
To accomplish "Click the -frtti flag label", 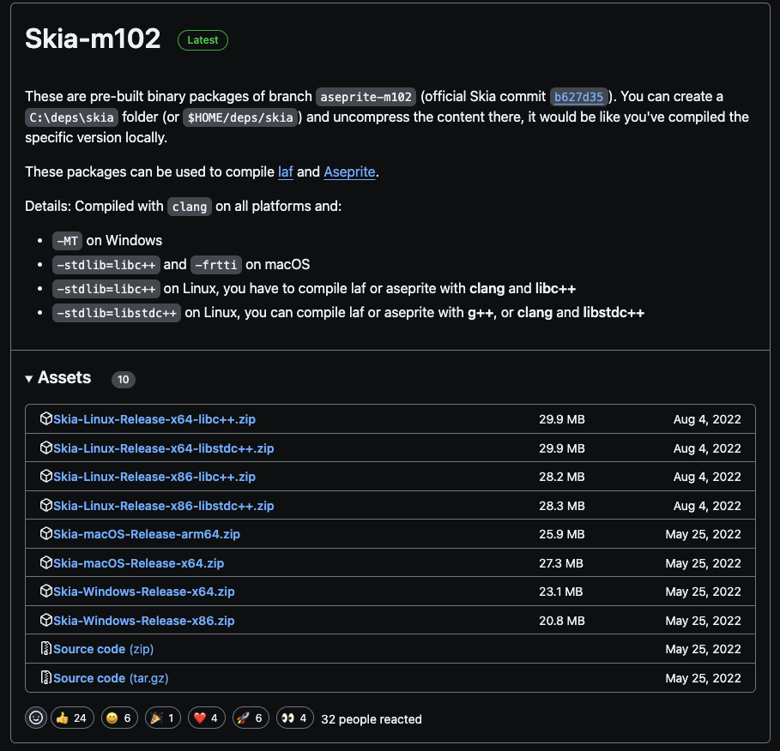I will point(216,264).
